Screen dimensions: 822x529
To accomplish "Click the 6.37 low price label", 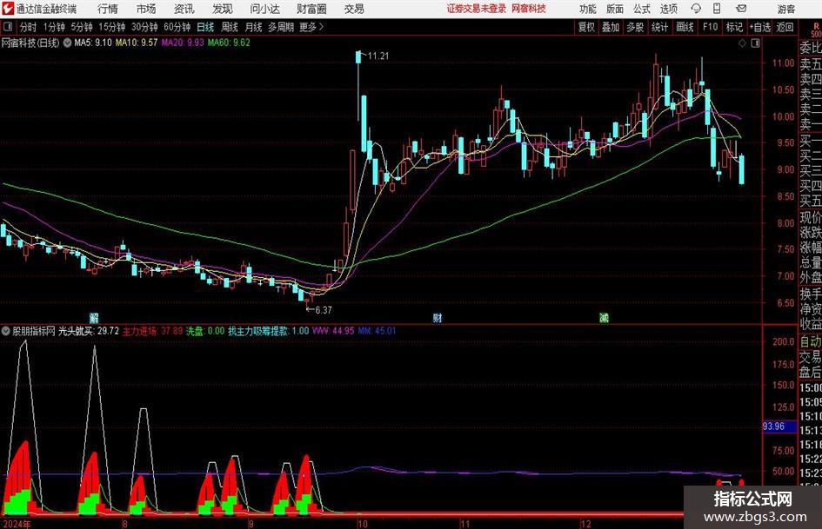I will [x=324, y=310].
